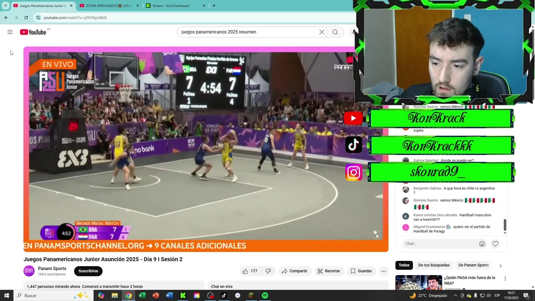
Task: Open a new browser tab
Action: tap(214, 6)
